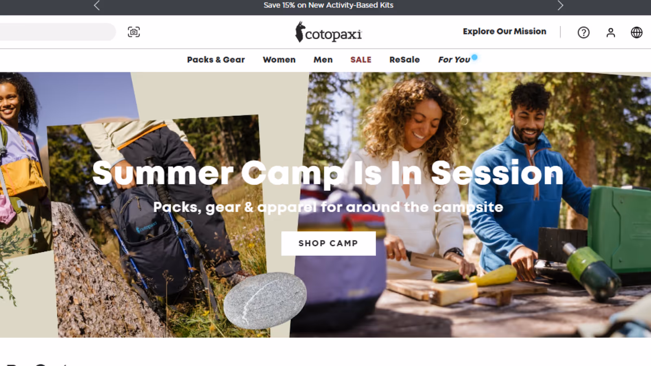The width and height of the screenshot is (651, 366).
Task: Go to Cotopaxi logo homepage
Action: pos(328,32)
